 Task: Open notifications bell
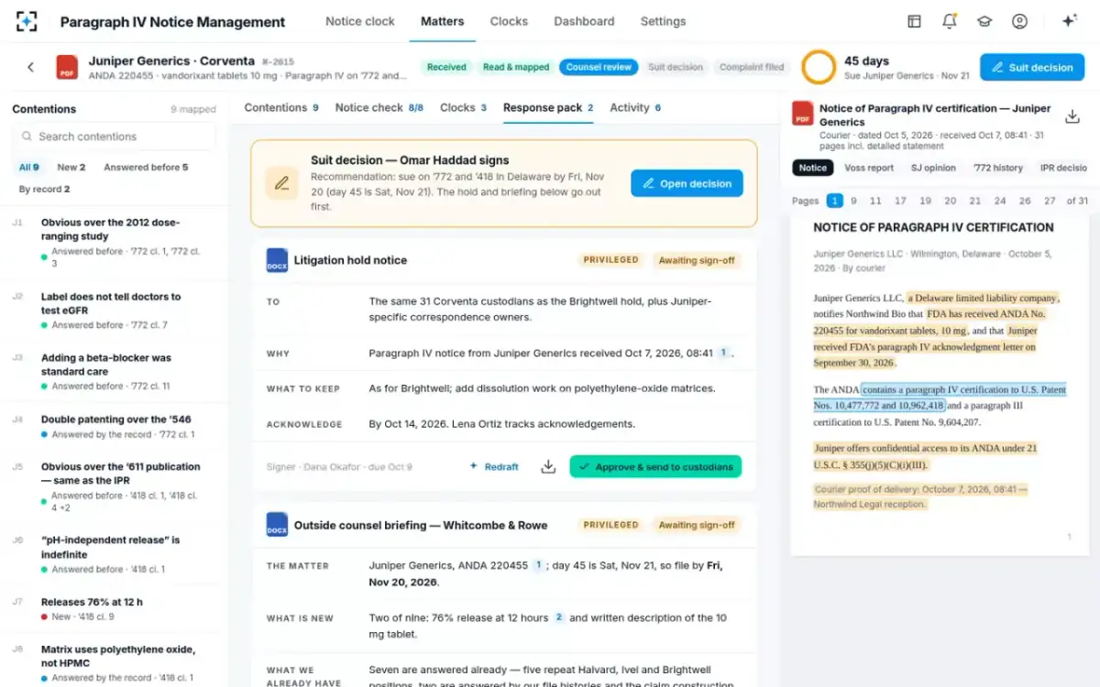(949, 21)
